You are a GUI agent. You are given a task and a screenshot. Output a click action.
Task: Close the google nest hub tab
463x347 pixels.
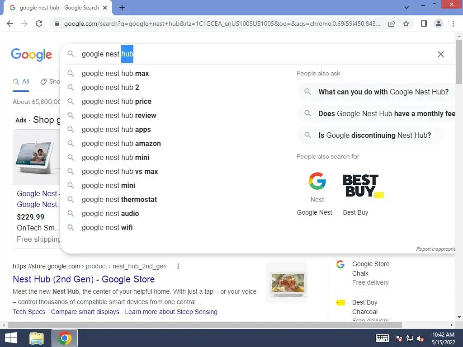click(x=105, y=8)
